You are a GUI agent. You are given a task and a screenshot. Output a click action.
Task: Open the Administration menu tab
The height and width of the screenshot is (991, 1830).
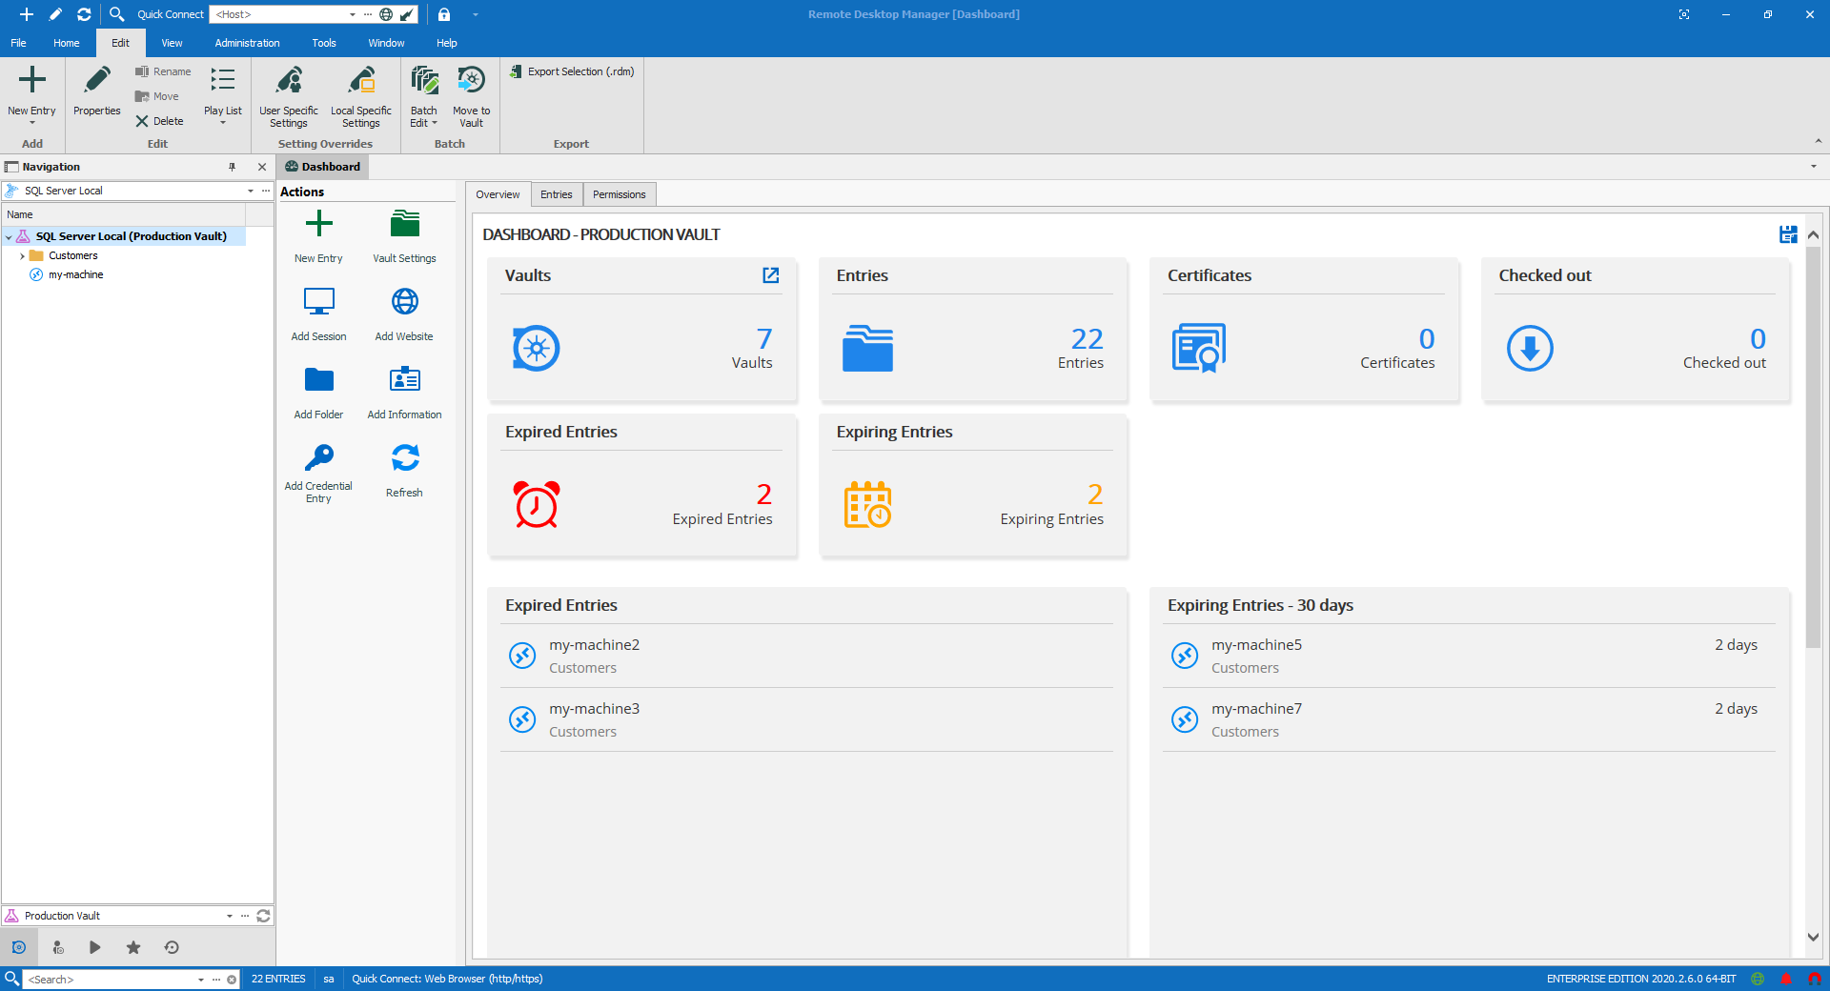[x=247, y=43]
